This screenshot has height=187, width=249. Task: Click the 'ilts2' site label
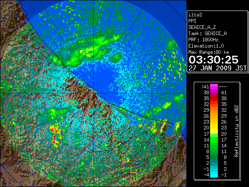(195, 15)
